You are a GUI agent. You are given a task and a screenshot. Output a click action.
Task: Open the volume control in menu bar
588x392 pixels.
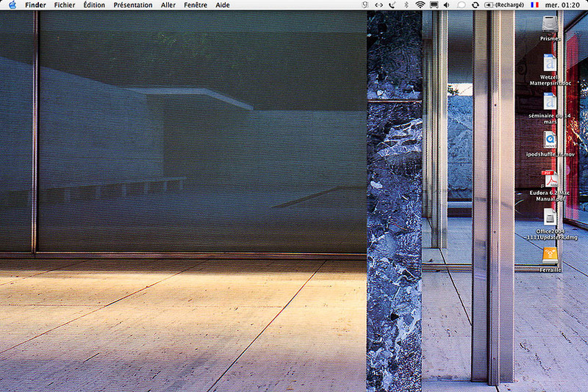446,5
